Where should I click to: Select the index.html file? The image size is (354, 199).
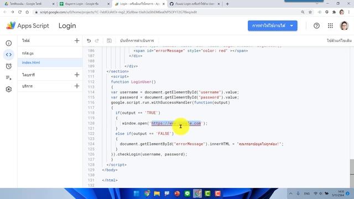[50, 62]
